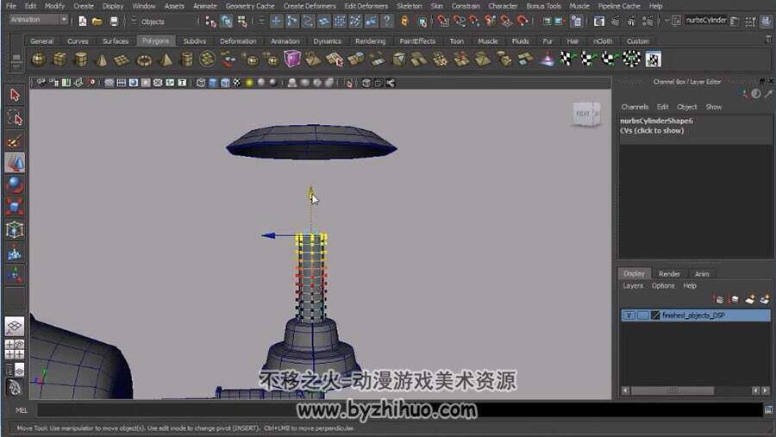Create a polygon pipe from shelf

[x=186, y=59]
